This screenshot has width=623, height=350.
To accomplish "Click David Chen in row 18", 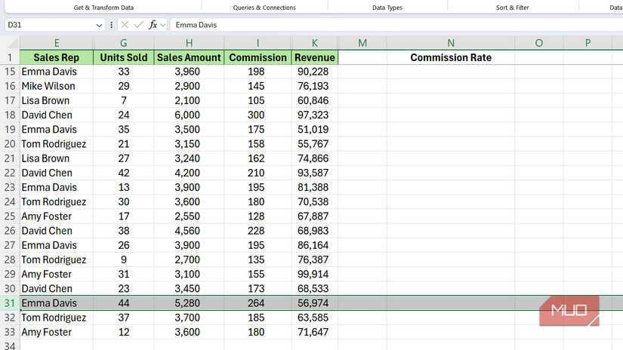I will click(x=57, y=115).
